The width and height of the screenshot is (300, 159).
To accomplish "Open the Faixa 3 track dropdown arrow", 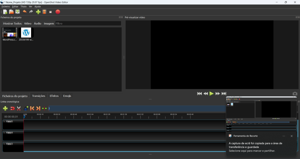I will pos(4,144).
